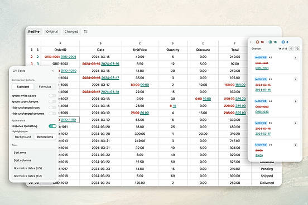The height and width of the screenshot is (205, 308).
Task: Open the MODIFIED A4 change card
Action: click(276, 107)
